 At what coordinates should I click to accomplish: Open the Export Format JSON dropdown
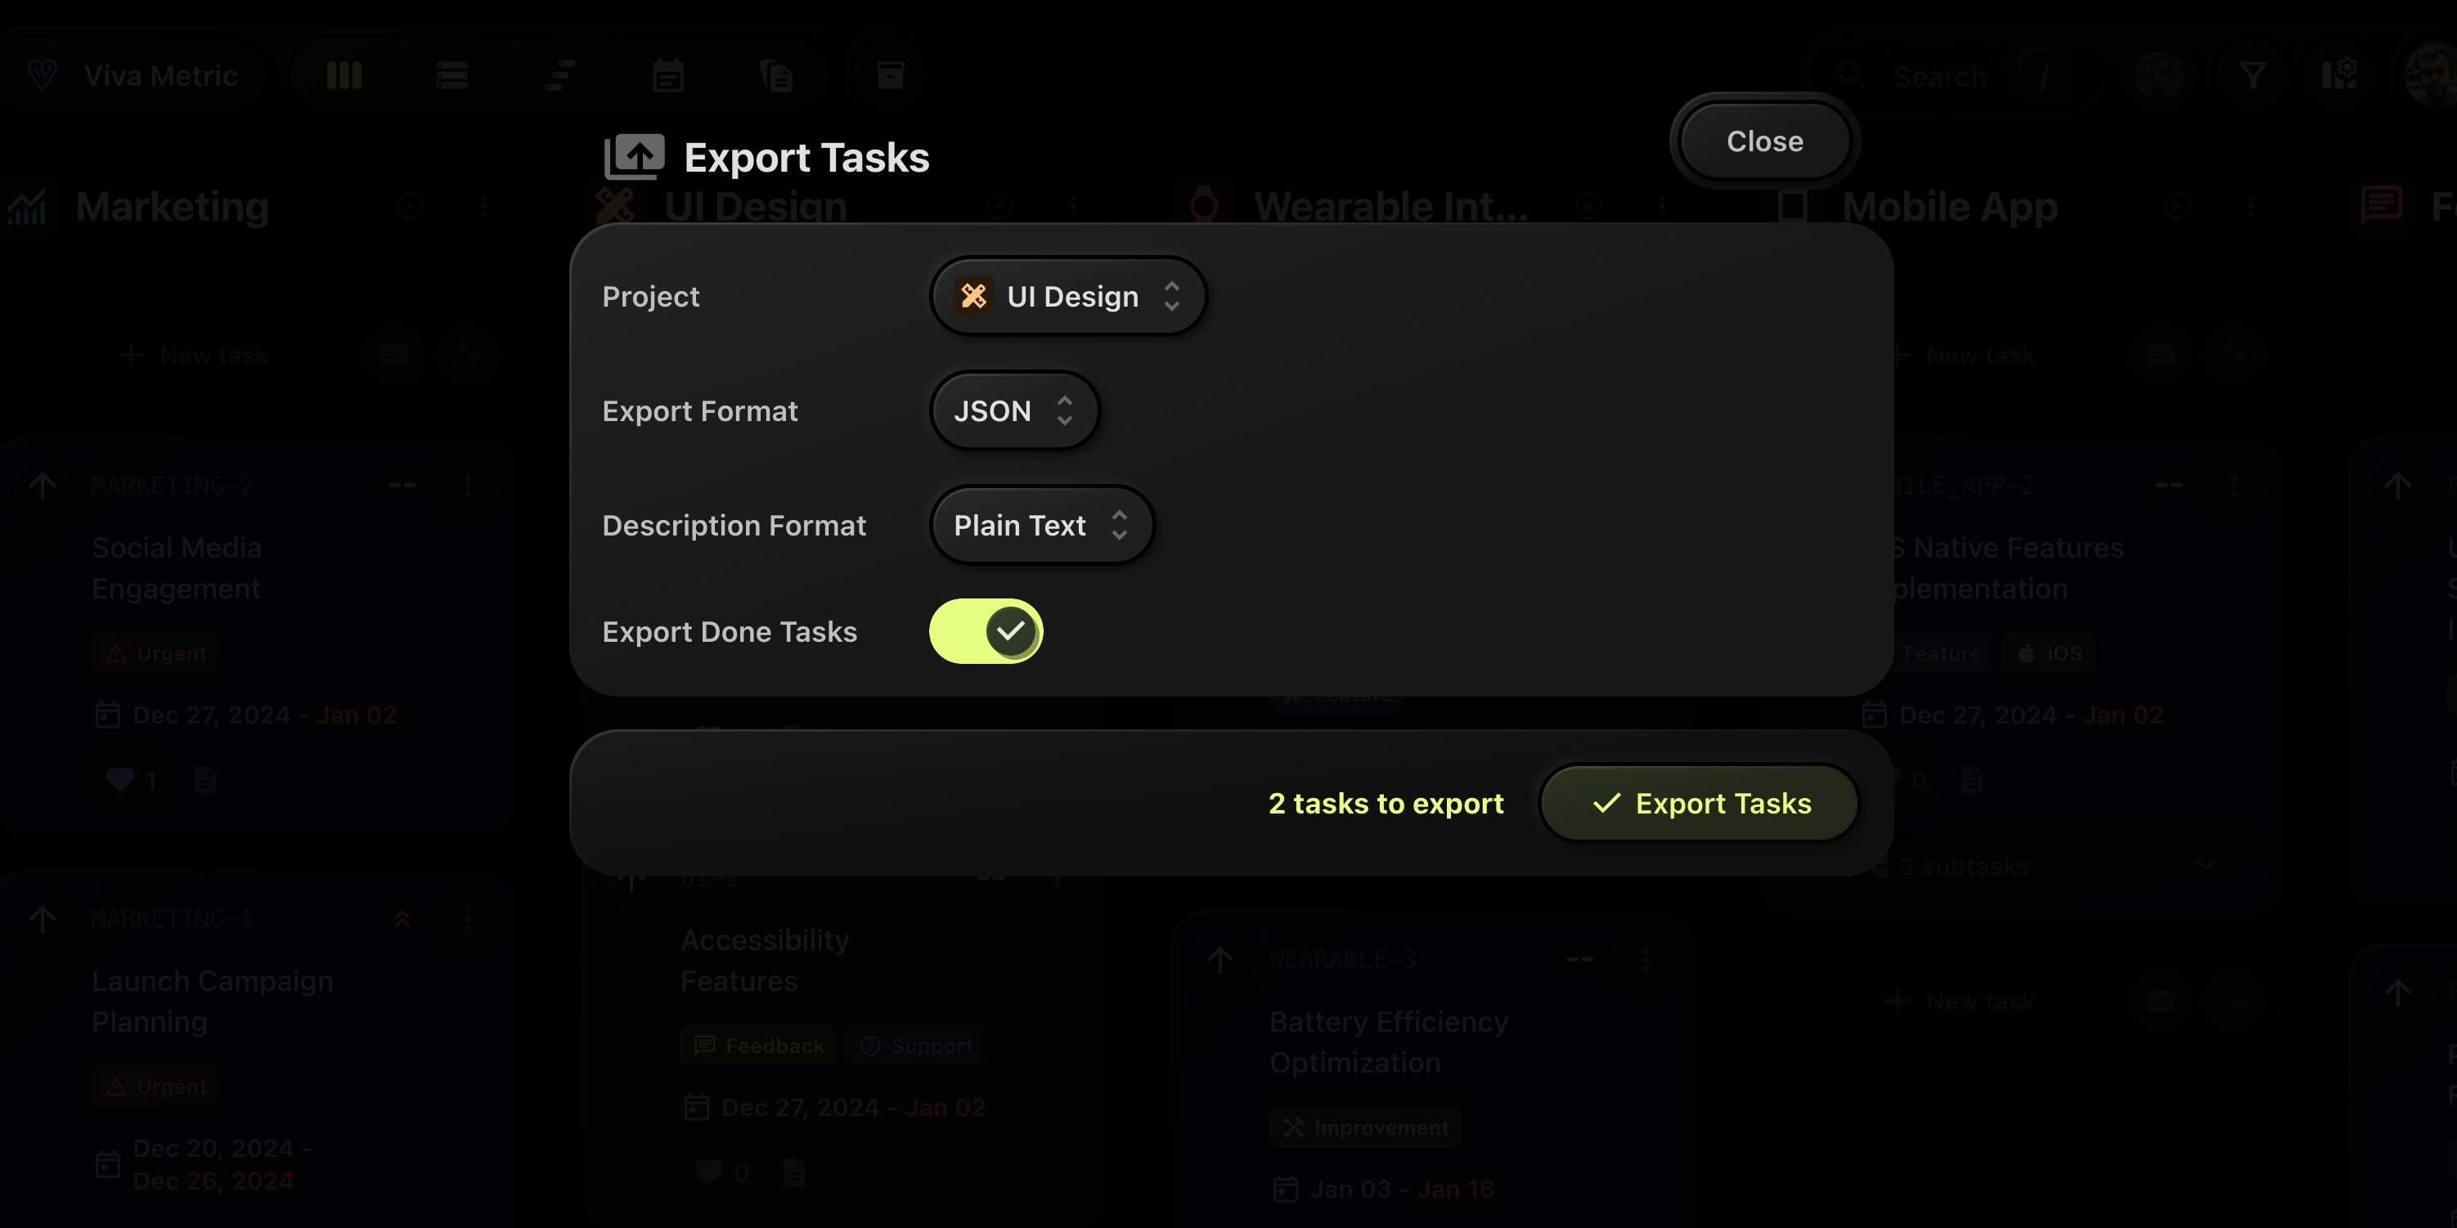tap(1013, 411)
